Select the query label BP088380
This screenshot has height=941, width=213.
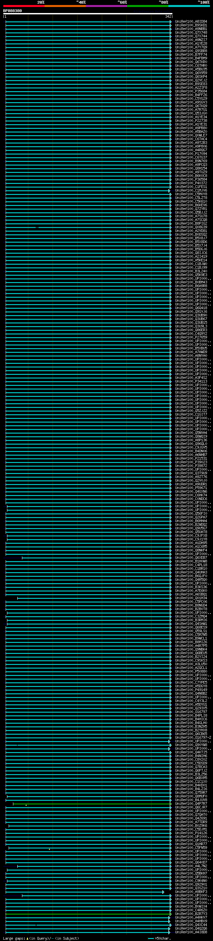coord(12,11)
